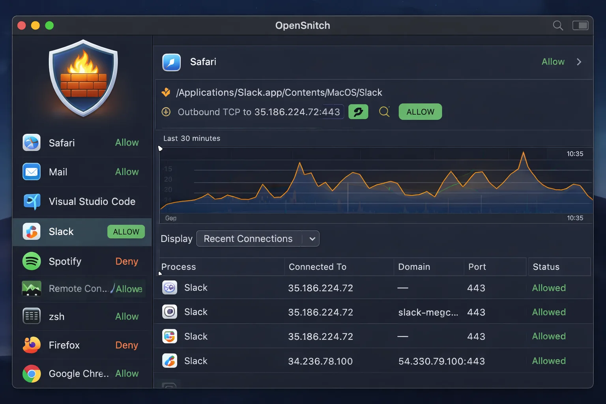The height and width of the screenshot is (404, 606).
Task: Select the Visual Studio Code label
Action: 92,202
